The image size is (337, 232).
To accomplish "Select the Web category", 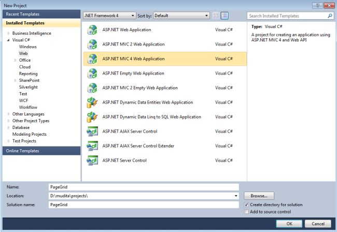I will click(x=23, y=53).
